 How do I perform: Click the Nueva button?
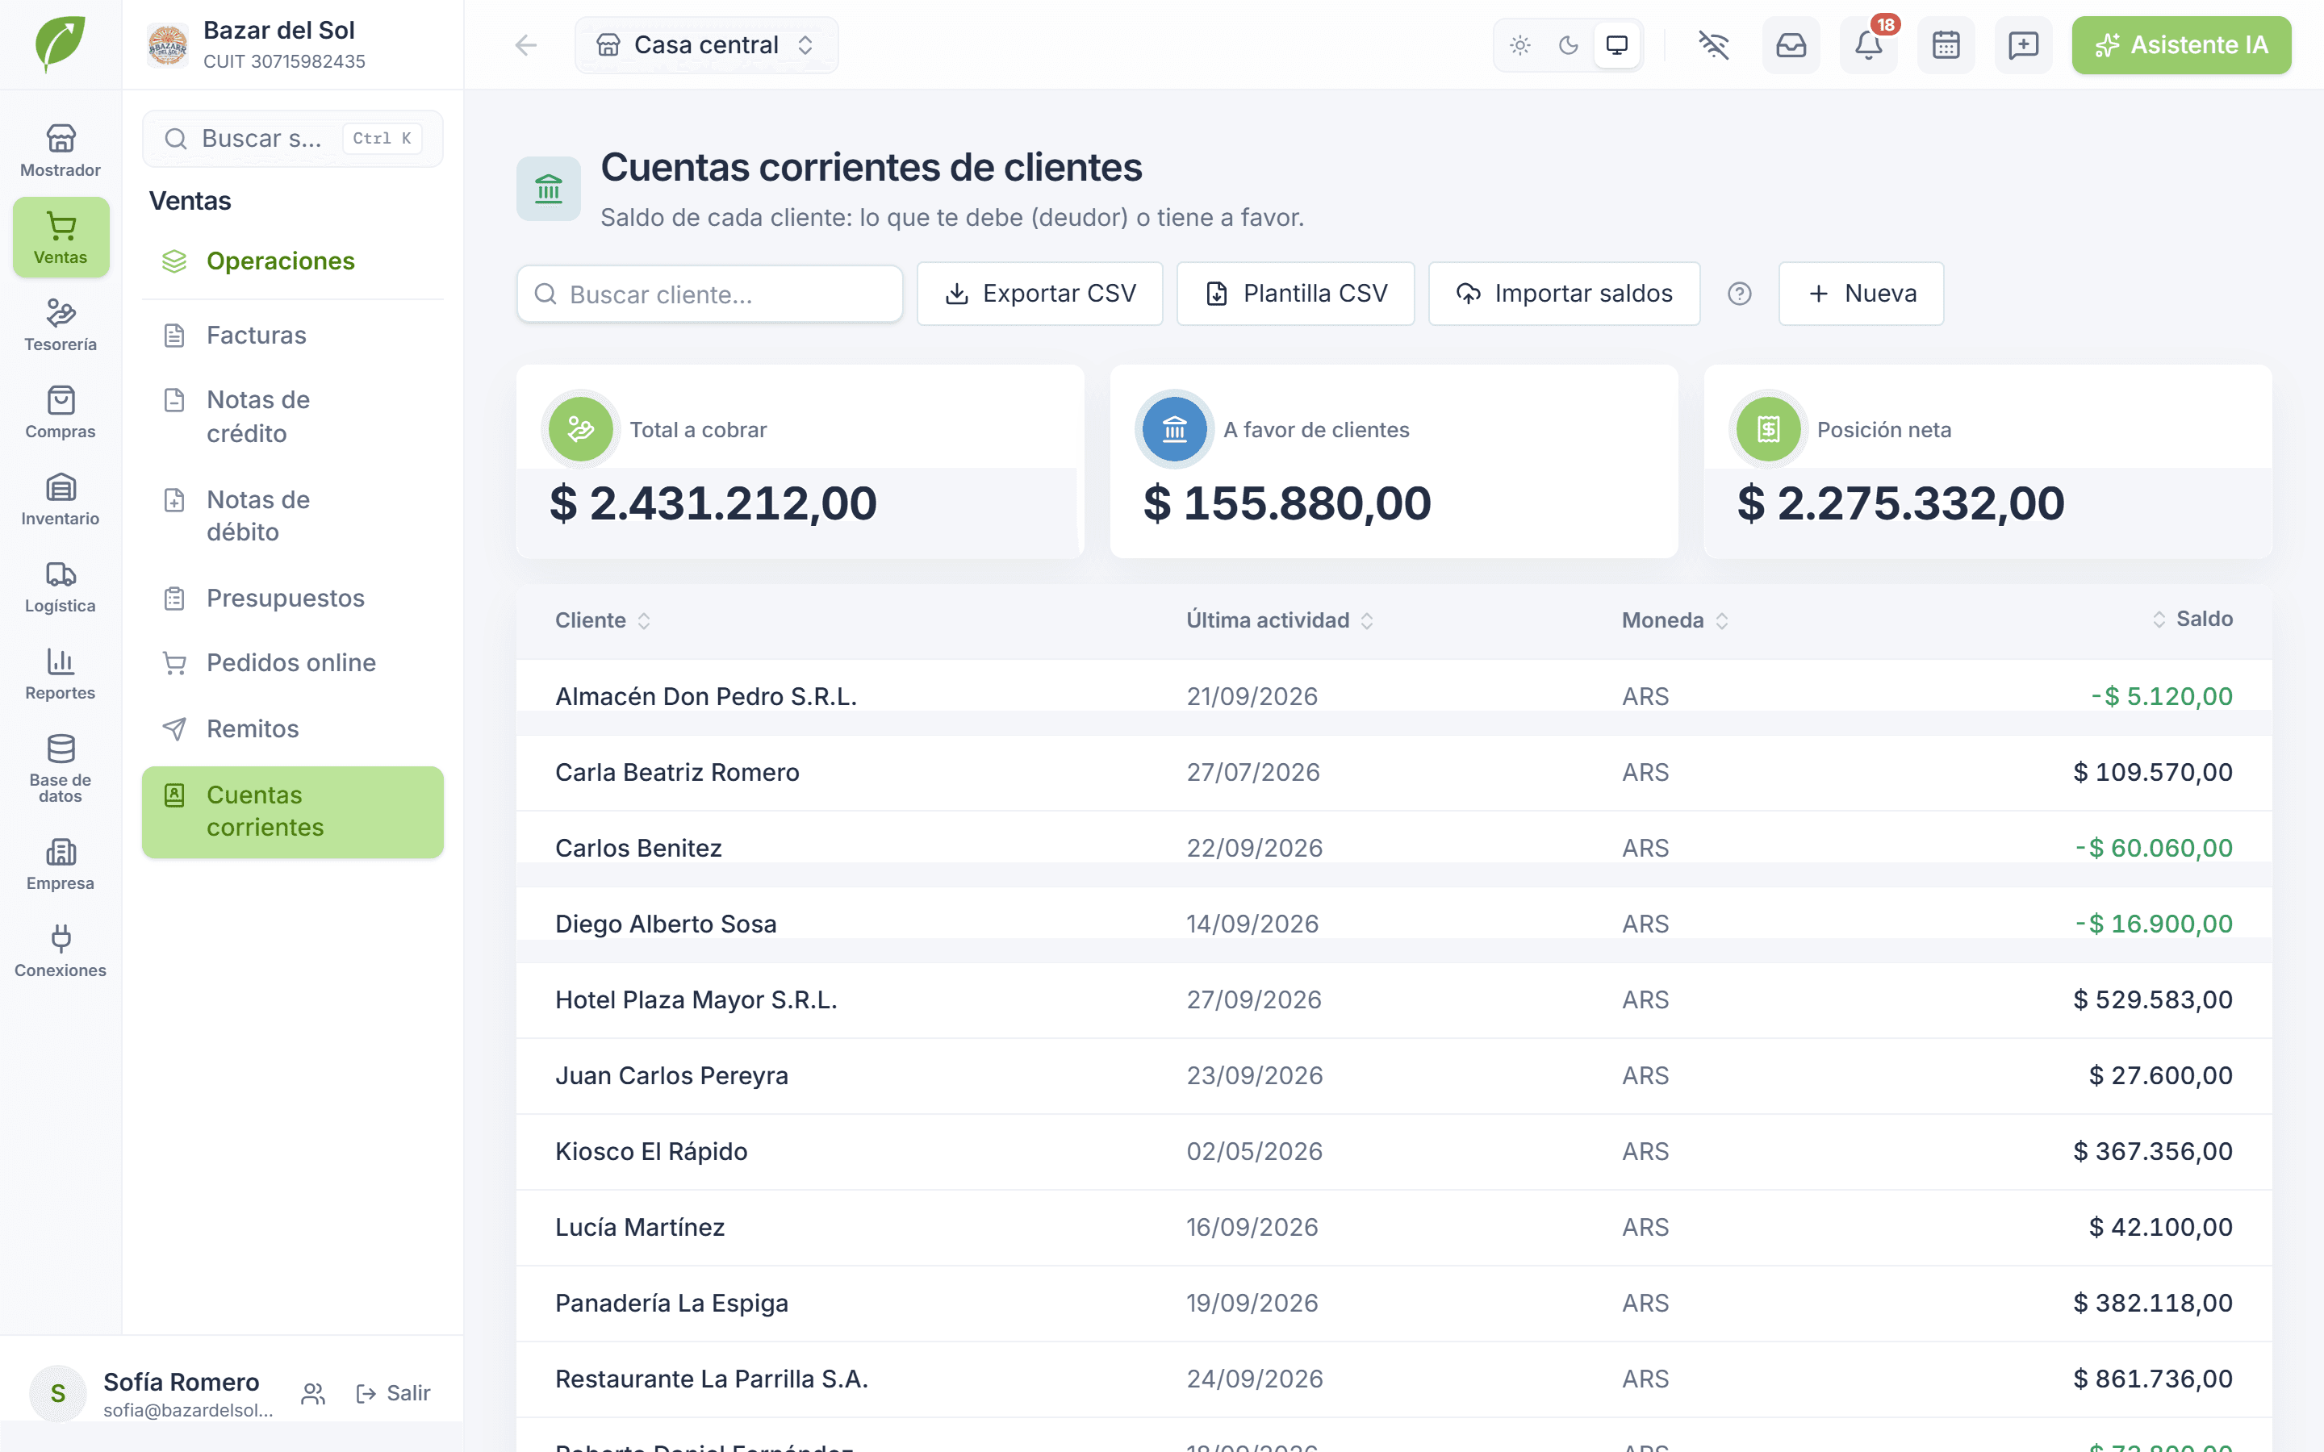tap(1861, 294)
